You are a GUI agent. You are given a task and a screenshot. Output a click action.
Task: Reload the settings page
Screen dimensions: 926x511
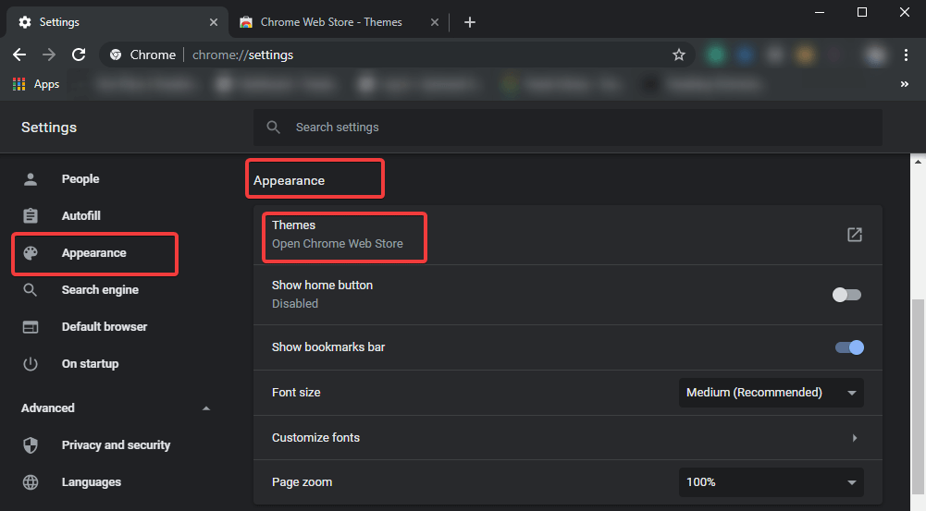pos(79,55)
